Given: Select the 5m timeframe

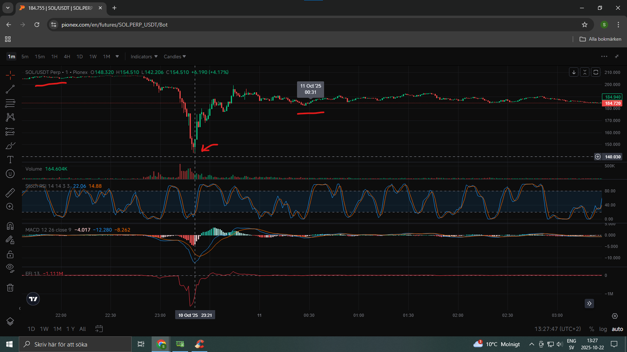Looking at the screenshot, I should coord(24,57).
